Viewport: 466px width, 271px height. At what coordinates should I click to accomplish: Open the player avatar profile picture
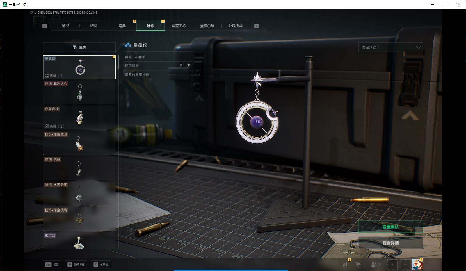pyautogui.click(x=417, y=265)
